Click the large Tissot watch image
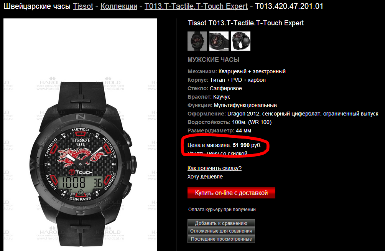Image resolution: width=385 pixels, height=251 pixels. tap(80, 135)
